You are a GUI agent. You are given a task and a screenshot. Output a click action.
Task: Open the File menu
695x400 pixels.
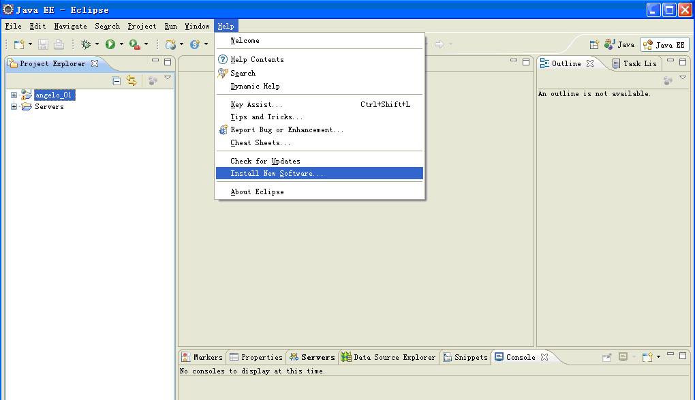click(14, 26)
